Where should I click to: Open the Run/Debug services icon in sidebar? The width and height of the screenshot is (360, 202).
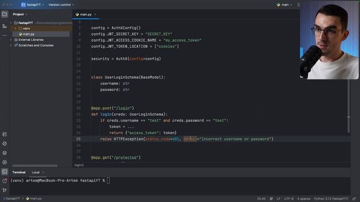[4, 162]
